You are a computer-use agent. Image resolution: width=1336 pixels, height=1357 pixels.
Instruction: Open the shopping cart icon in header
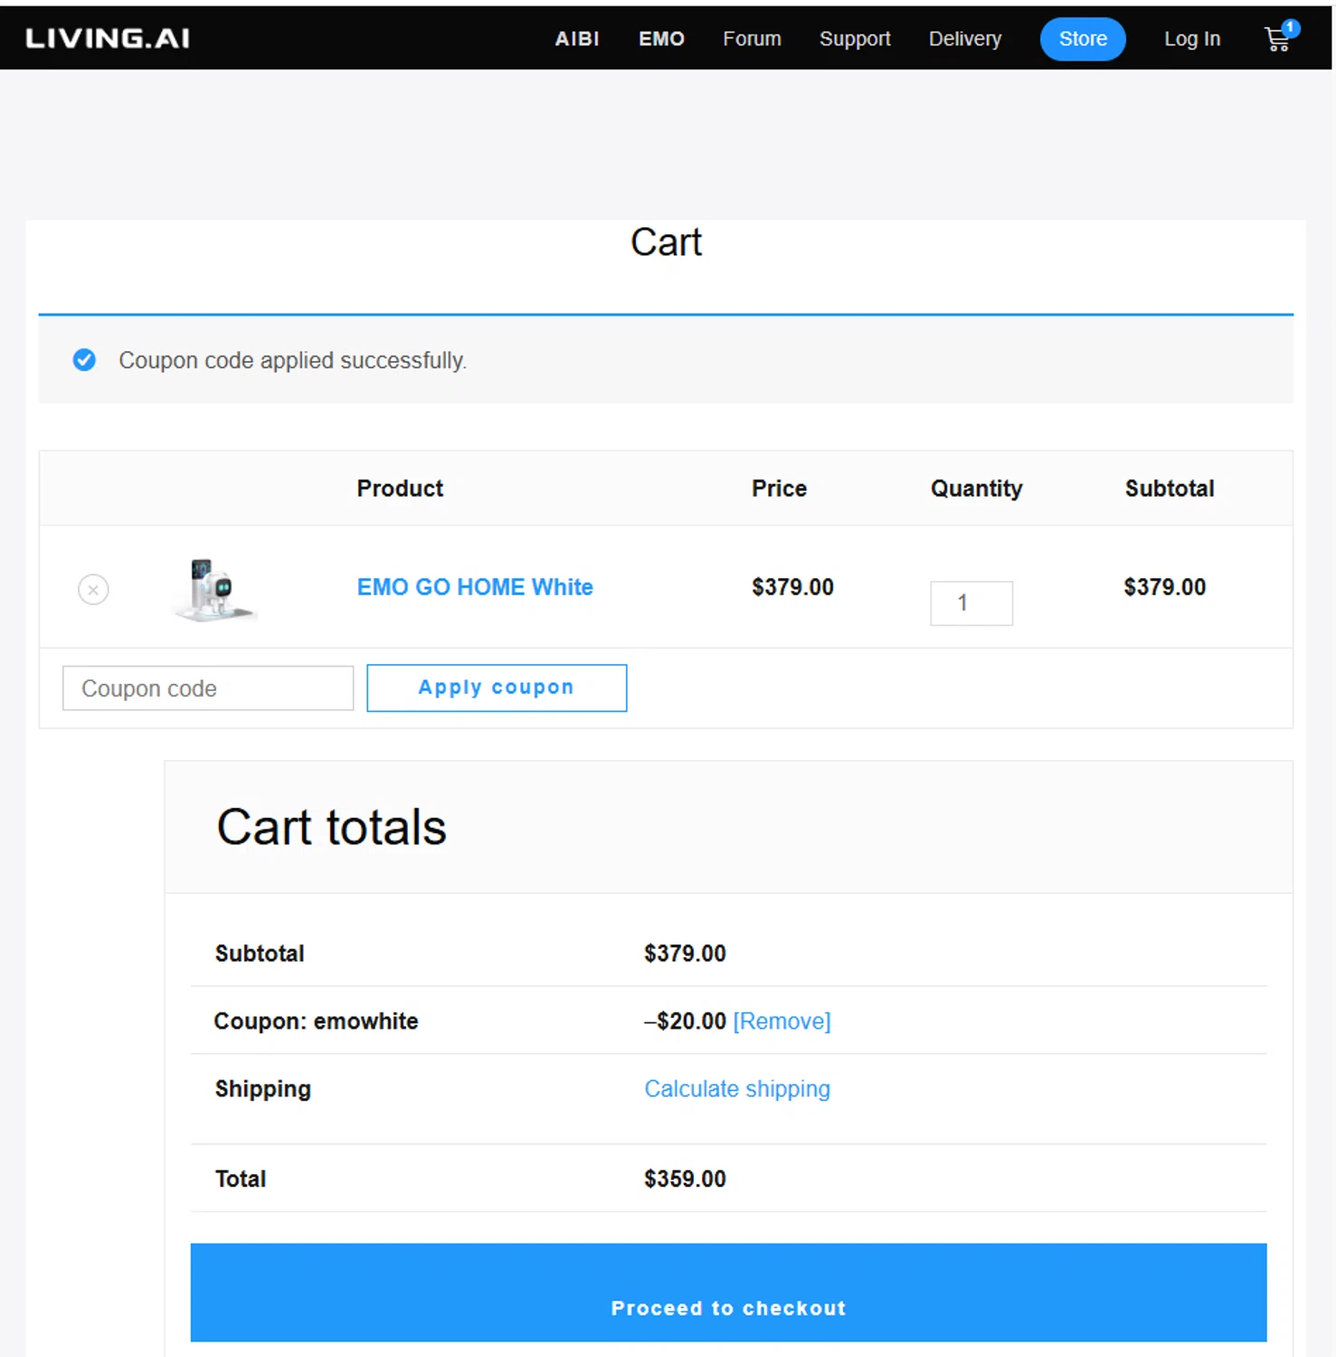pyautogui.click(x=1281, y=37)
